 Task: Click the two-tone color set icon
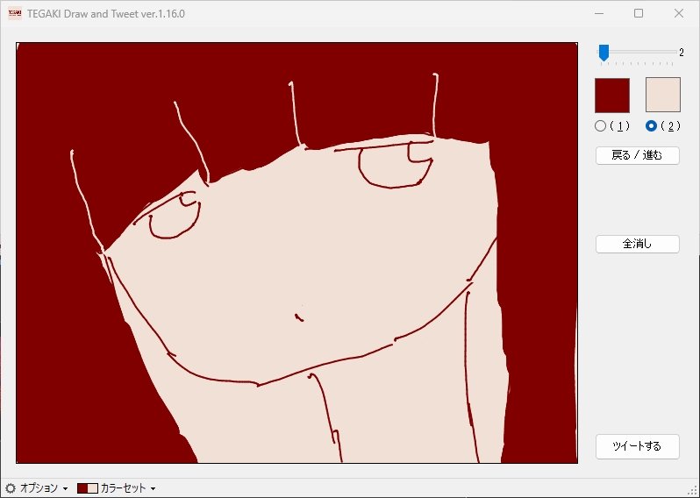tap(87, 488)
